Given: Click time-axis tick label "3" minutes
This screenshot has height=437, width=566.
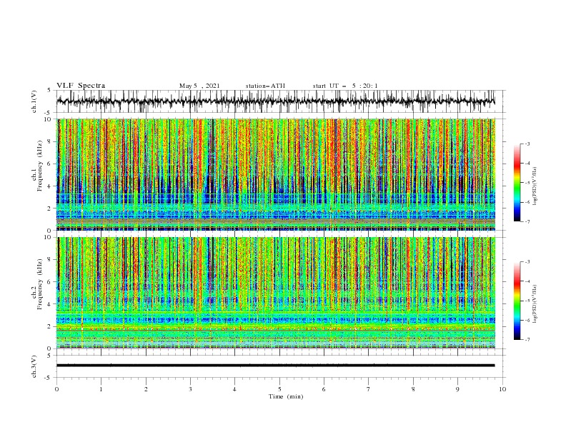Looking at the screenshot, I should click(190, 389).
